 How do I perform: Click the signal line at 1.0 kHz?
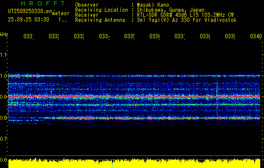pyautogui.click(x=134, y=76)
